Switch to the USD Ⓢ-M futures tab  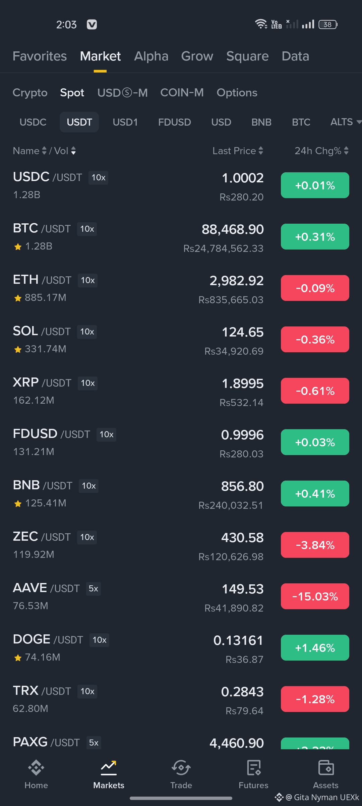122,93
